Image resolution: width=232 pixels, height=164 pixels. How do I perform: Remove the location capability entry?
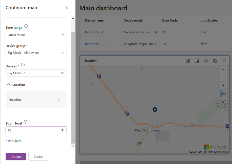tap(58, 100)
